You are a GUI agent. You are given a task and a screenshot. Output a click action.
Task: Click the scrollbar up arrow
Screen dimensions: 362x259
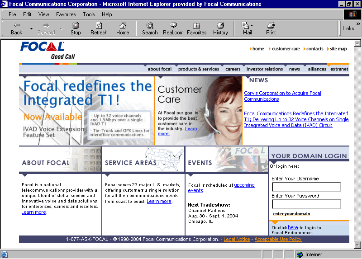coord(357,43)
